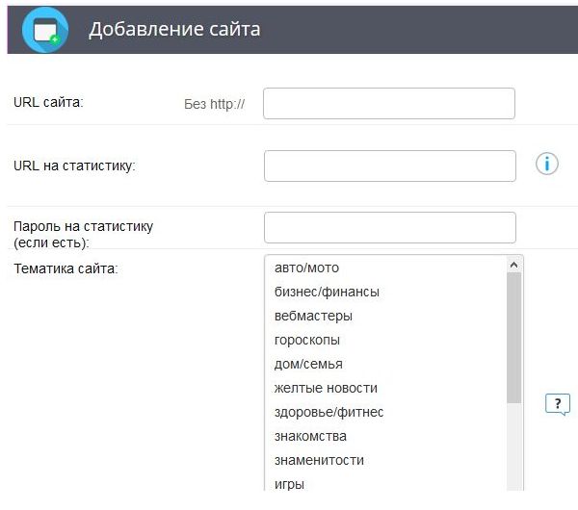Pick гороскопы in the topic list
This screenshot has height=510, width=578.
coord(306,340)
